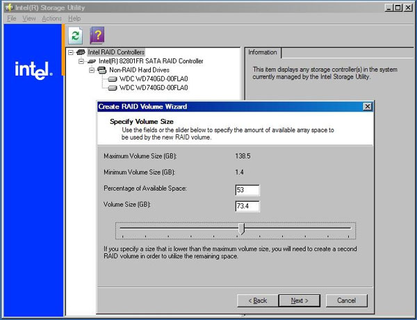
Task: Click the 138.5 maximum volume size value
Action: tap(243, 156)
